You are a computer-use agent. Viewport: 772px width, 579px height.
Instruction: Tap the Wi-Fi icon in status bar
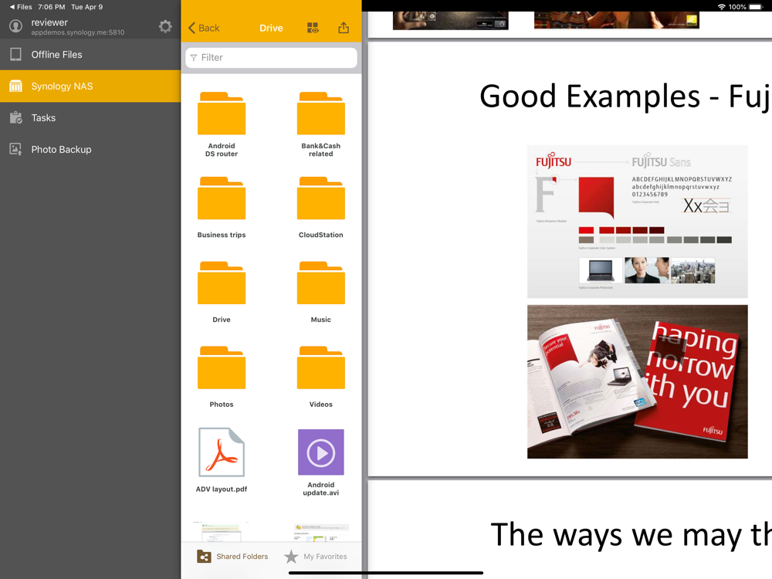coord(721,7)
